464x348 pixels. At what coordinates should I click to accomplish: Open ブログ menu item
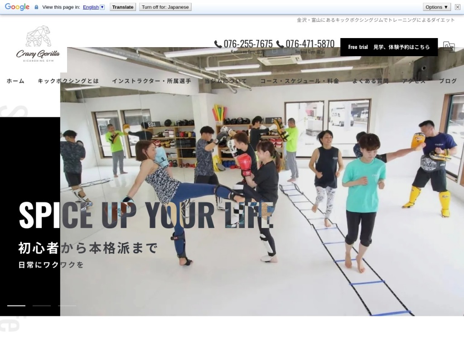448,81
